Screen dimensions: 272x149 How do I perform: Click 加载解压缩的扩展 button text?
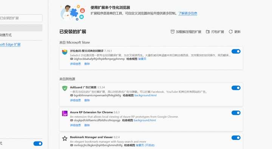click(x=189, y=32)
